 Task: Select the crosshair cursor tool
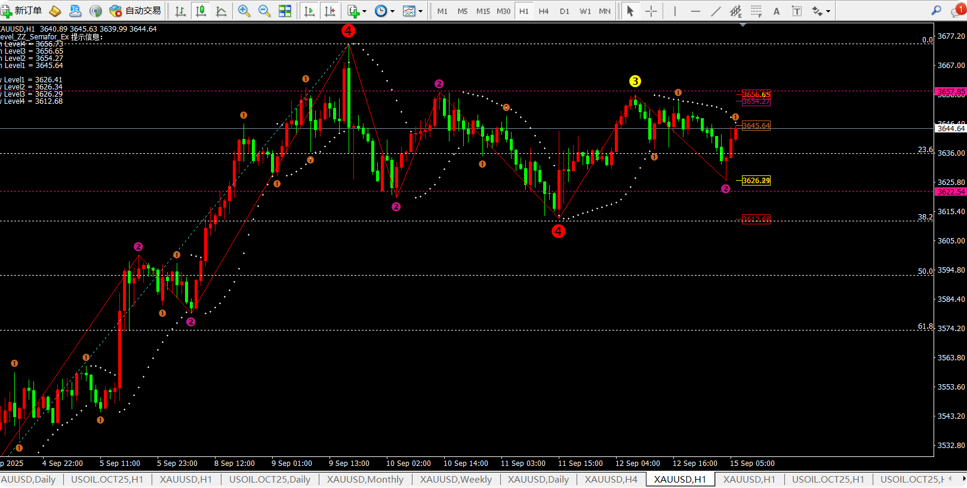(x=651, y=11)
